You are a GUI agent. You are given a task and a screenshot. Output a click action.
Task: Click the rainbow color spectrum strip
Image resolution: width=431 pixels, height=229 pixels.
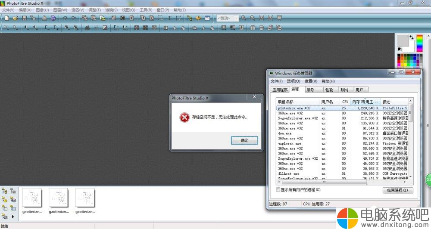pyautogui.click(x=419, y=43)
